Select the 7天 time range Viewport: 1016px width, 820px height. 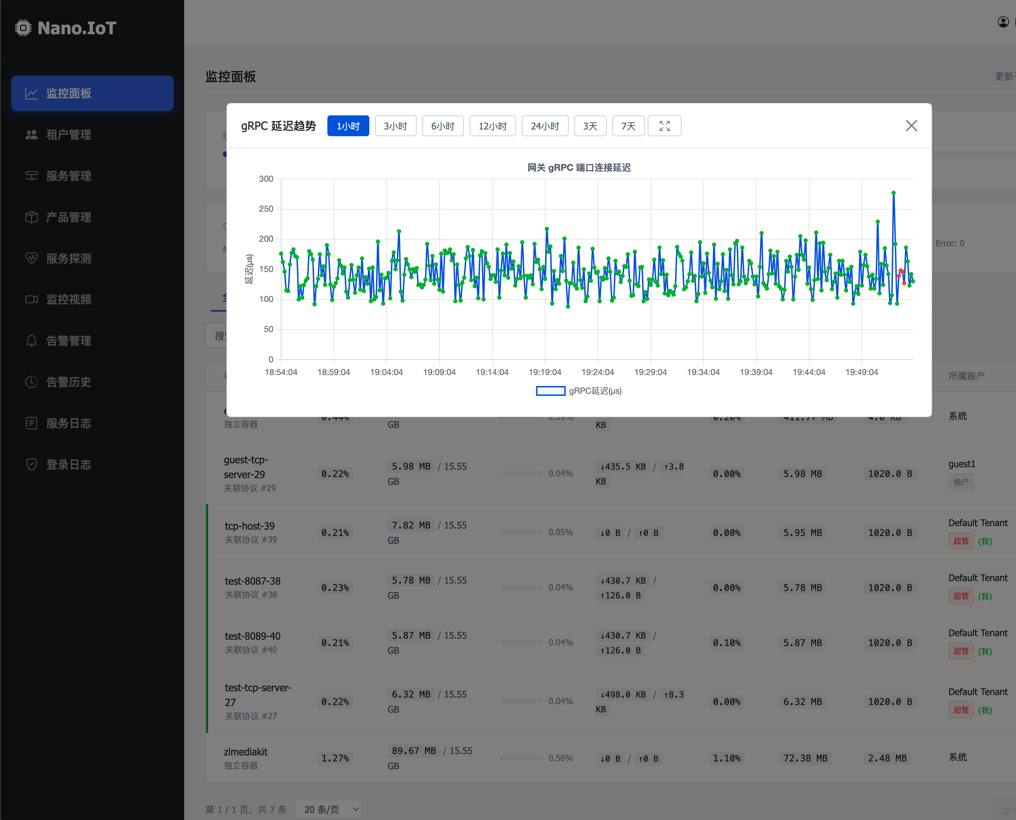coord(628,126)
